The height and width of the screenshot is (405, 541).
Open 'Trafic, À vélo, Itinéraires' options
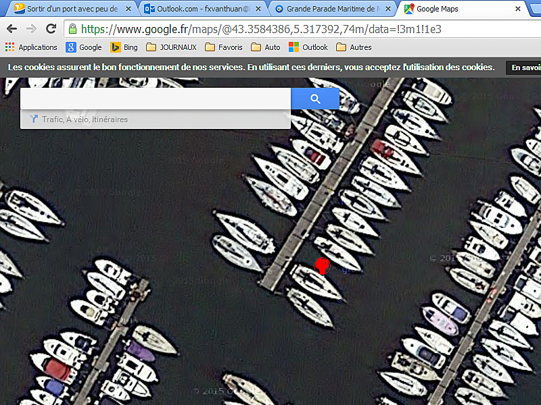(85, 119)
